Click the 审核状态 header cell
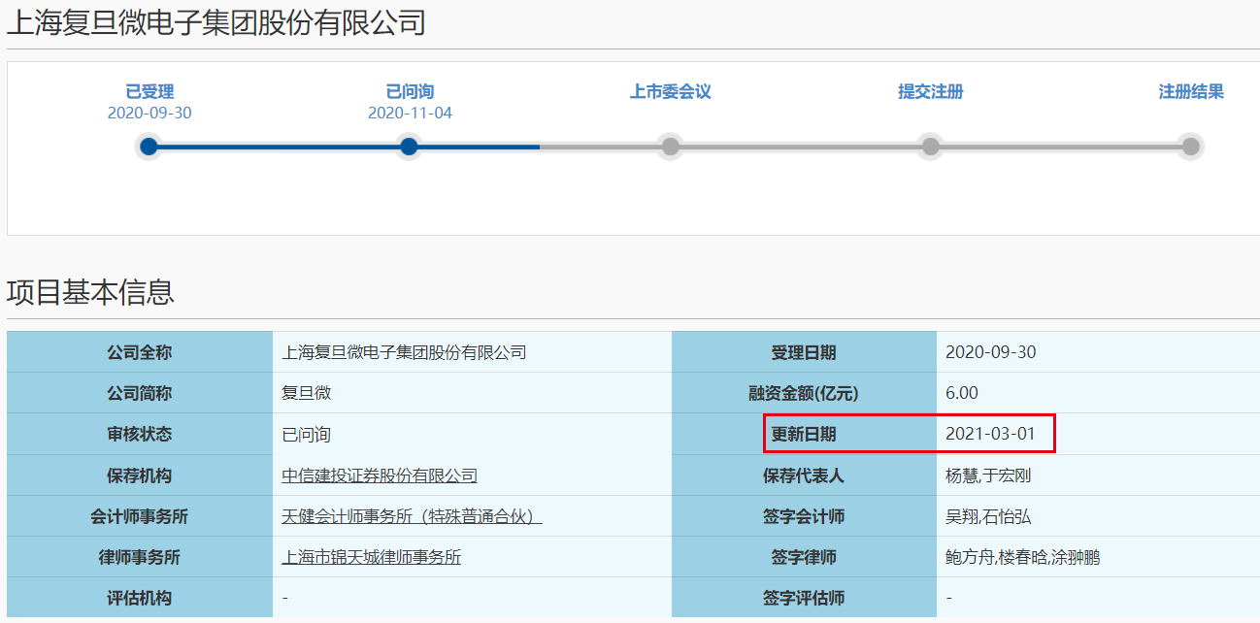This screenshot has width=1260, height=623. (140, 434)
